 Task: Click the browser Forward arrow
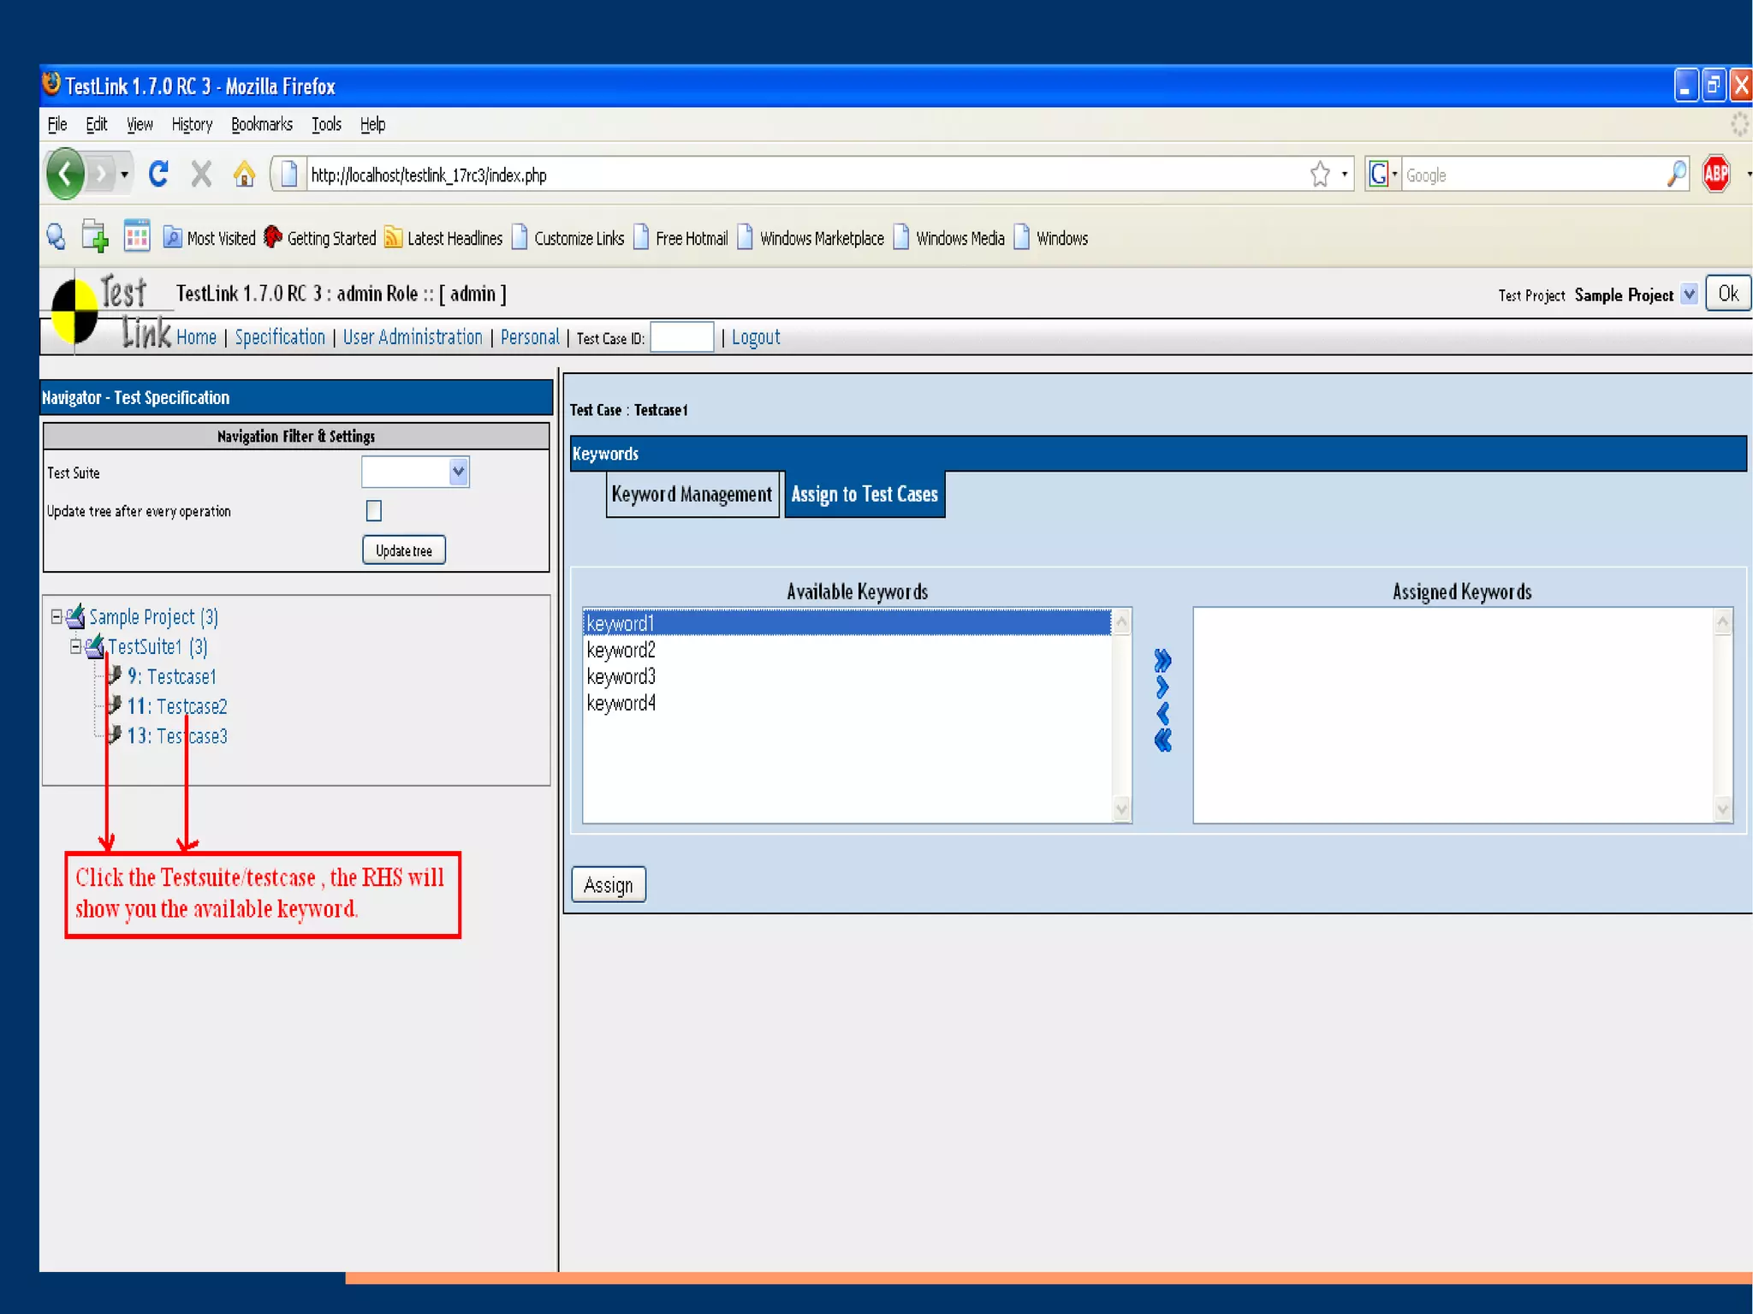(101, 175)
